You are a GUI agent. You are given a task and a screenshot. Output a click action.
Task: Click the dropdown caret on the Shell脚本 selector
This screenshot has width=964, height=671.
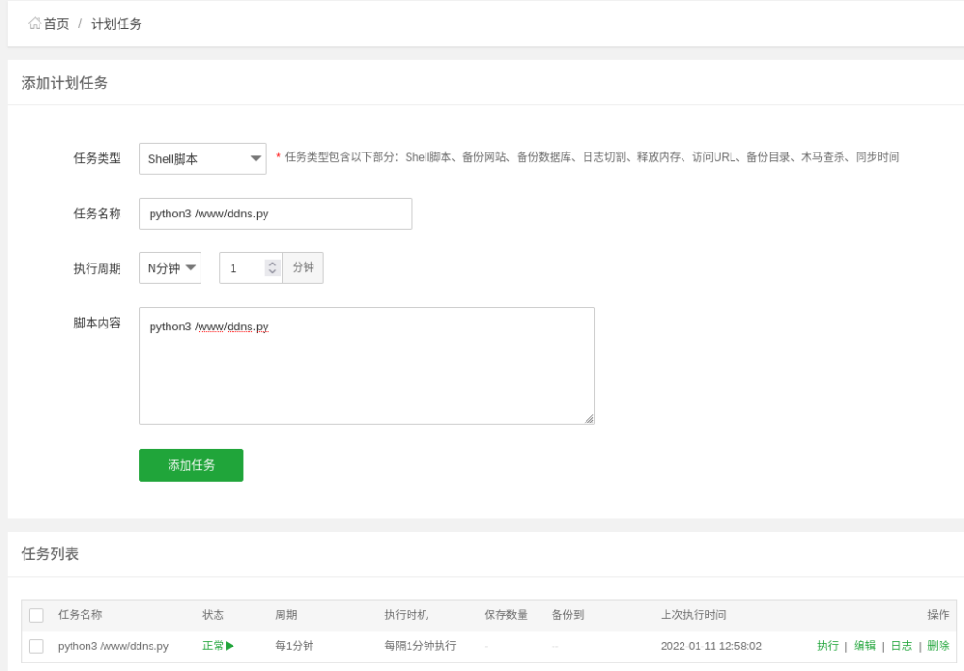click(256, 159)
